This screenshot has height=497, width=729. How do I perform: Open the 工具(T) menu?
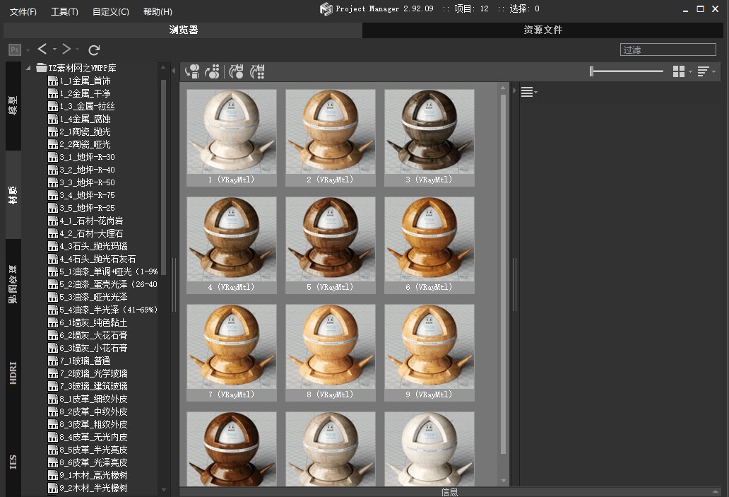tap(64, 11)
